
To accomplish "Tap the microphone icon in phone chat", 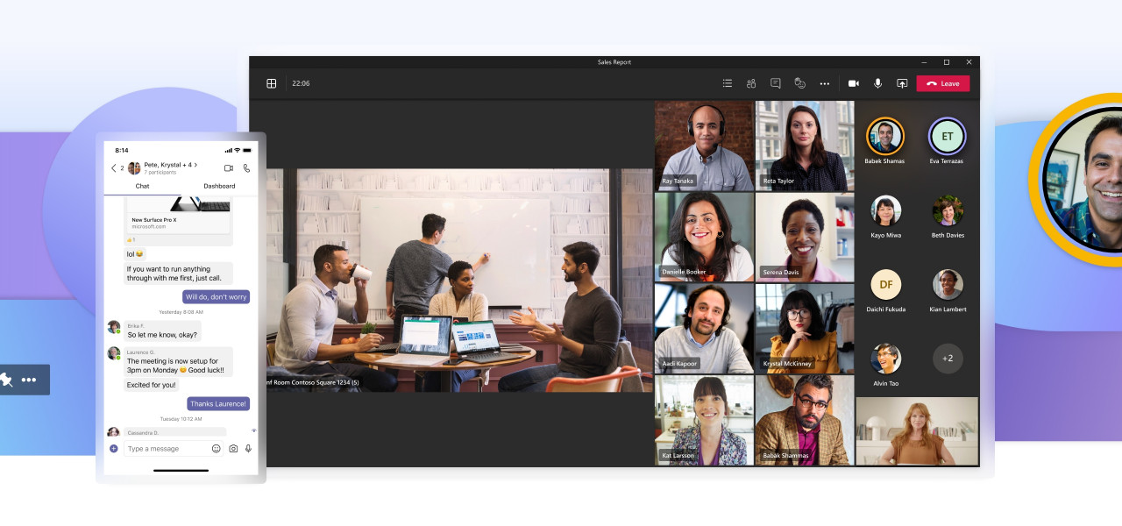I will click(x=249, y=449).
